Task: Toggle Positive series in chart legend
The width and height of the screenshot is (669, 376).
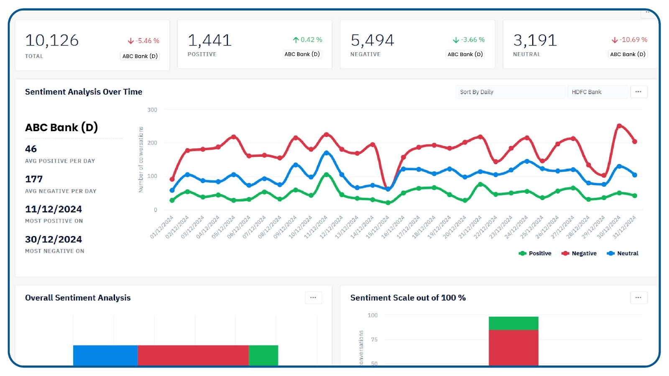Action: pyautogui.click(x=535, y=253)
